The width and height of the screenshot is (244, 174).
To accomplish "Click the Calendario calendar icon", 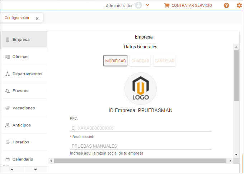I will [x=8, y=159].
